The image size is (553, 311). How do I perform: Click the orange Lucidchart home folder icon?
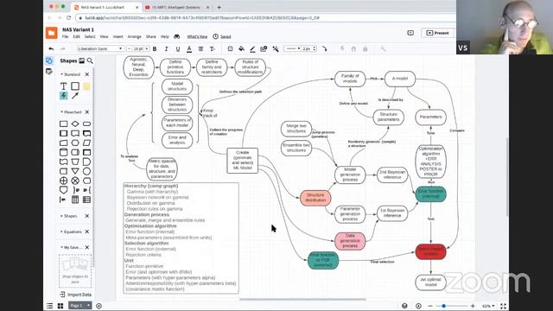(52, 33)
